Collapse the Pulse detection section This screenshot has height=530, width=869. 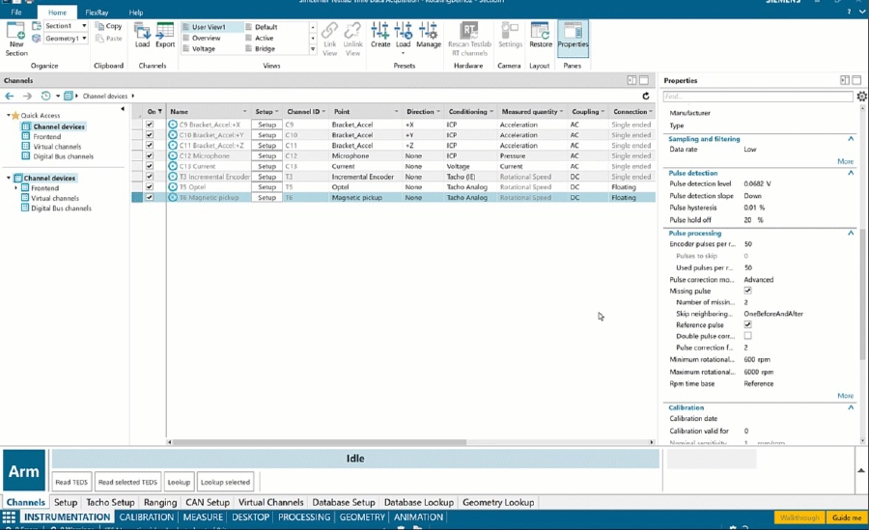coord(851,173)
